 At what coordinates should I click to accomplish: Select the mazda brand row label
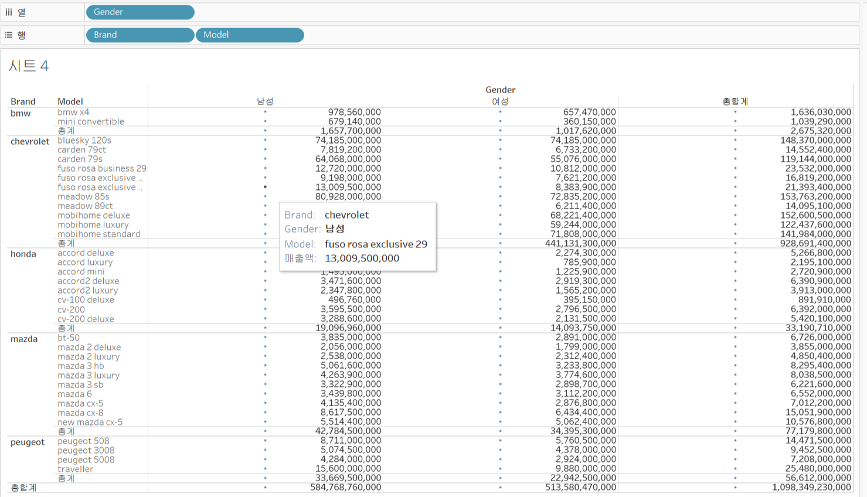point(24,339)
